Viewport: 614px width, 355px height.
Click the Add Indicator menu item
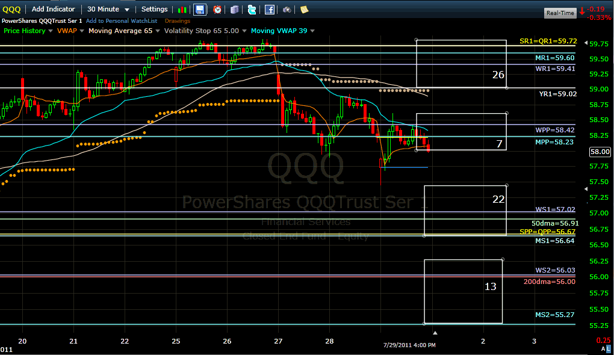[53, 9]
